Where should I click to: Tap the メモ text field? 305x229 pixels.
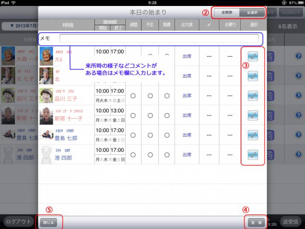(x=158, y=39)
